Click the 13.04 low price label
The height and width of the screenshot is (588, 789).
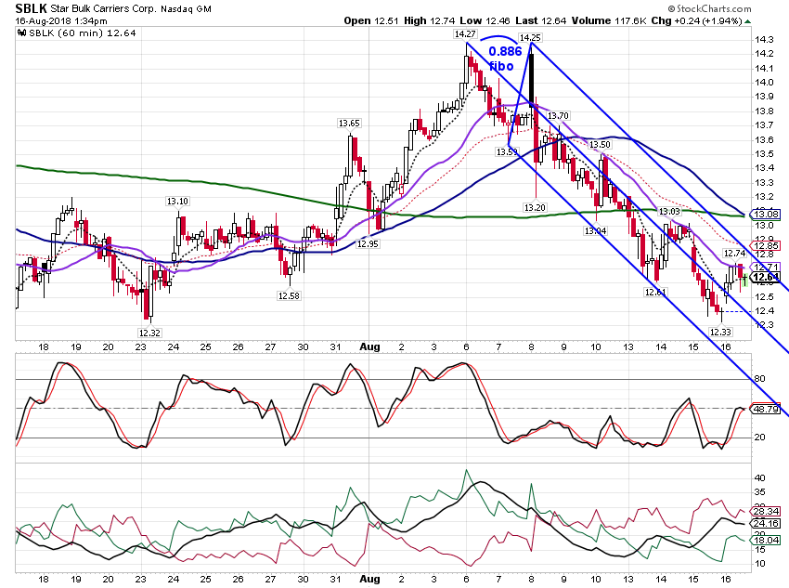point(595,231)
